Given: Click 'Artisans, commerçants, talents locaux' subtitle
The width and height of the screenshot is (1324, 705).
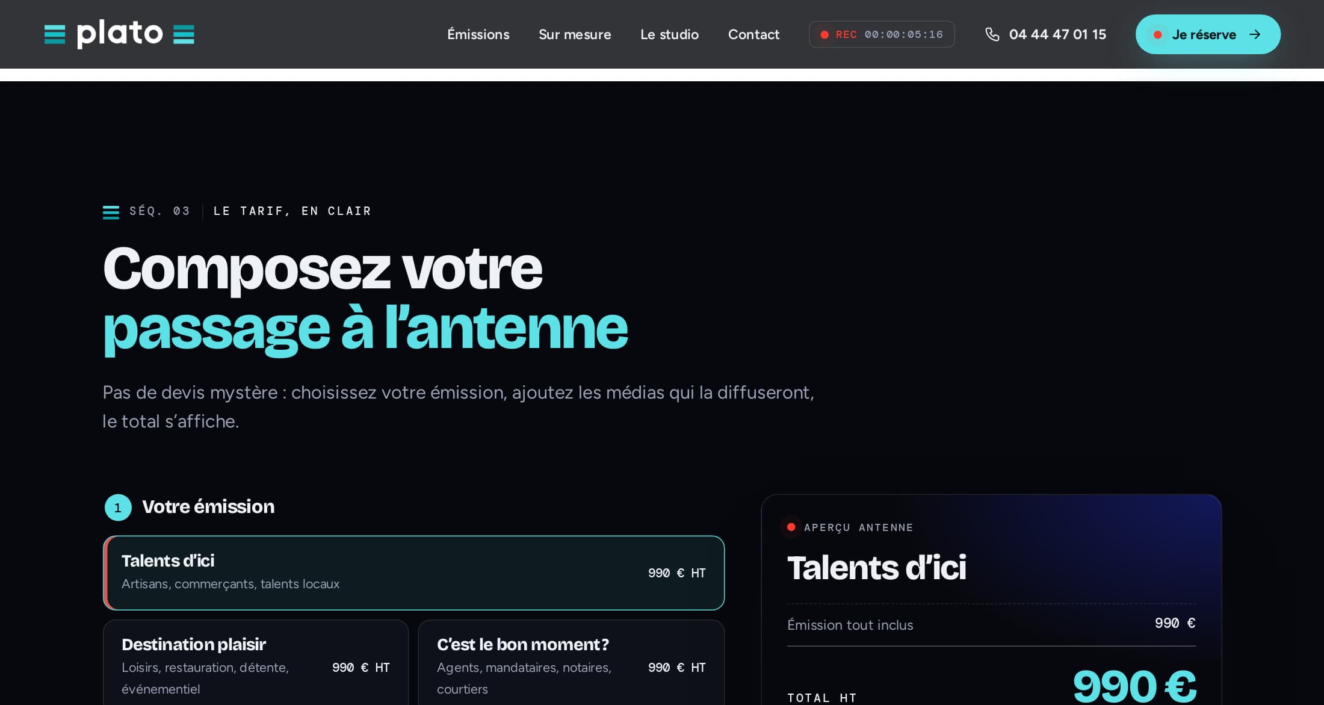Looking at the screenshot, I should 230,584.
